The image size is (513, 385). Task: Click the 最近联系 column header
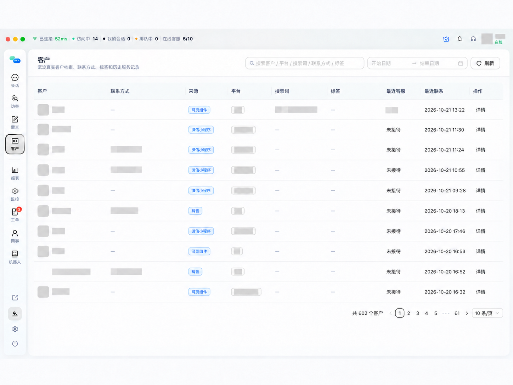pos(434,91)
